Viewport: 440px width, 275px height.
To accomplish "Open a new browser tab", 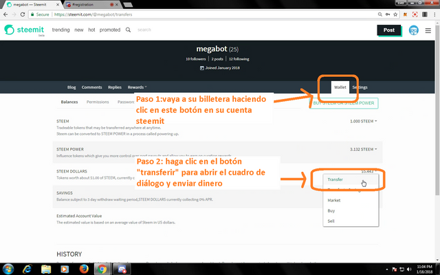I will [128, 5].
